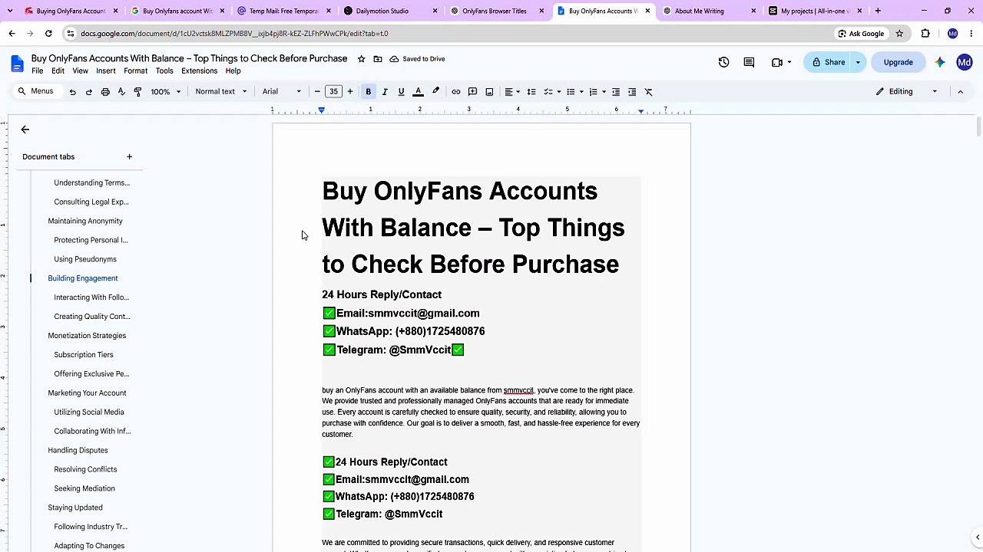This screenshot has height=552, width=983.
Task: Jump to the Subscription Tiers heading
Action: [x=84, y=355]
